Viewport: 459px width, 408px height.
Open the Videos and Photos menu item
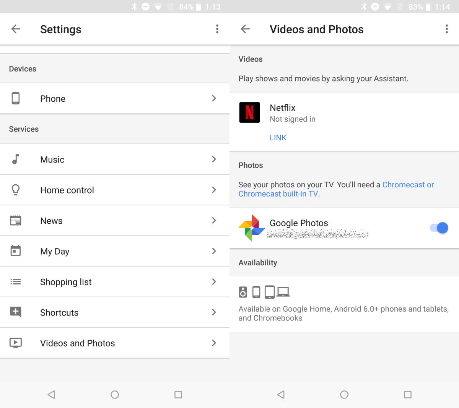tap(77, 343)
